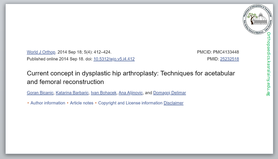278x159 pixels.
Task: Select author Katarina Barbaric
Action: point(72,93)
